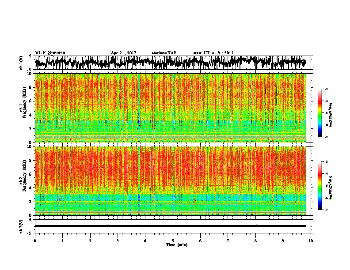Click the ch.1 voltage waveform trace
Screen dimensions: 350x270
click(x=170, y=62)
